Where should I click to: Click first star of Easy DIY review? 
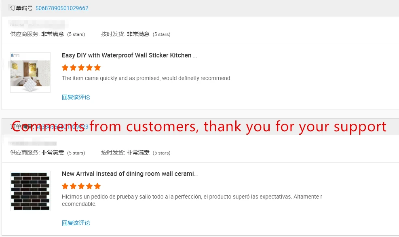[x=65, y=68]
